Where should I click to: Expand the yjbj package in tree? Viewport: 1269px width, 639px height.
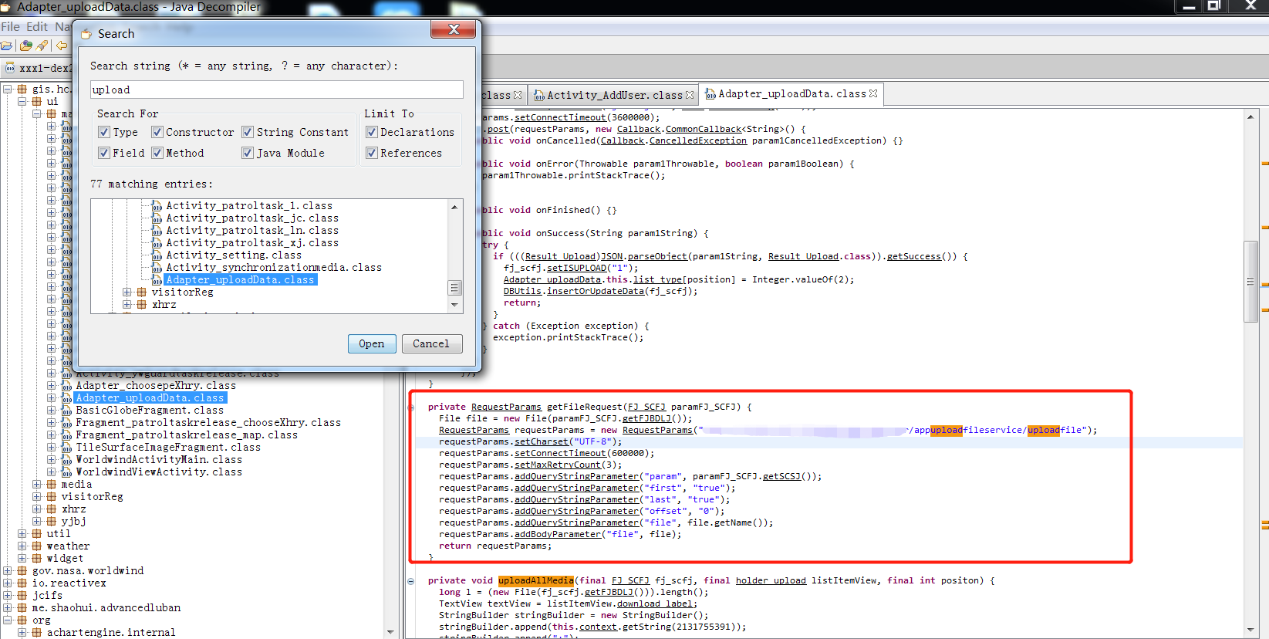[x=37, y=522]
